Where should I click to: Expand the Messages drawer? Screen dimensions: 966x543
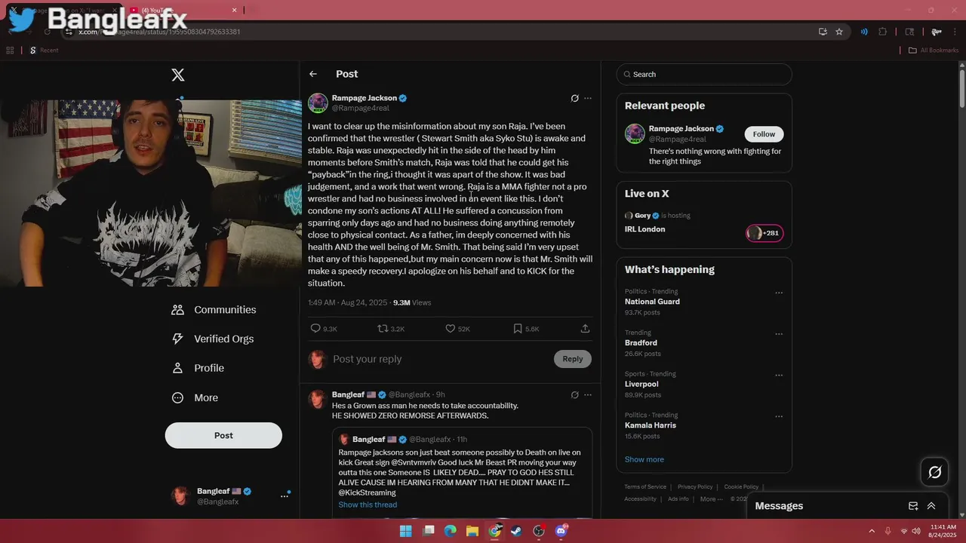click(931, 506)
